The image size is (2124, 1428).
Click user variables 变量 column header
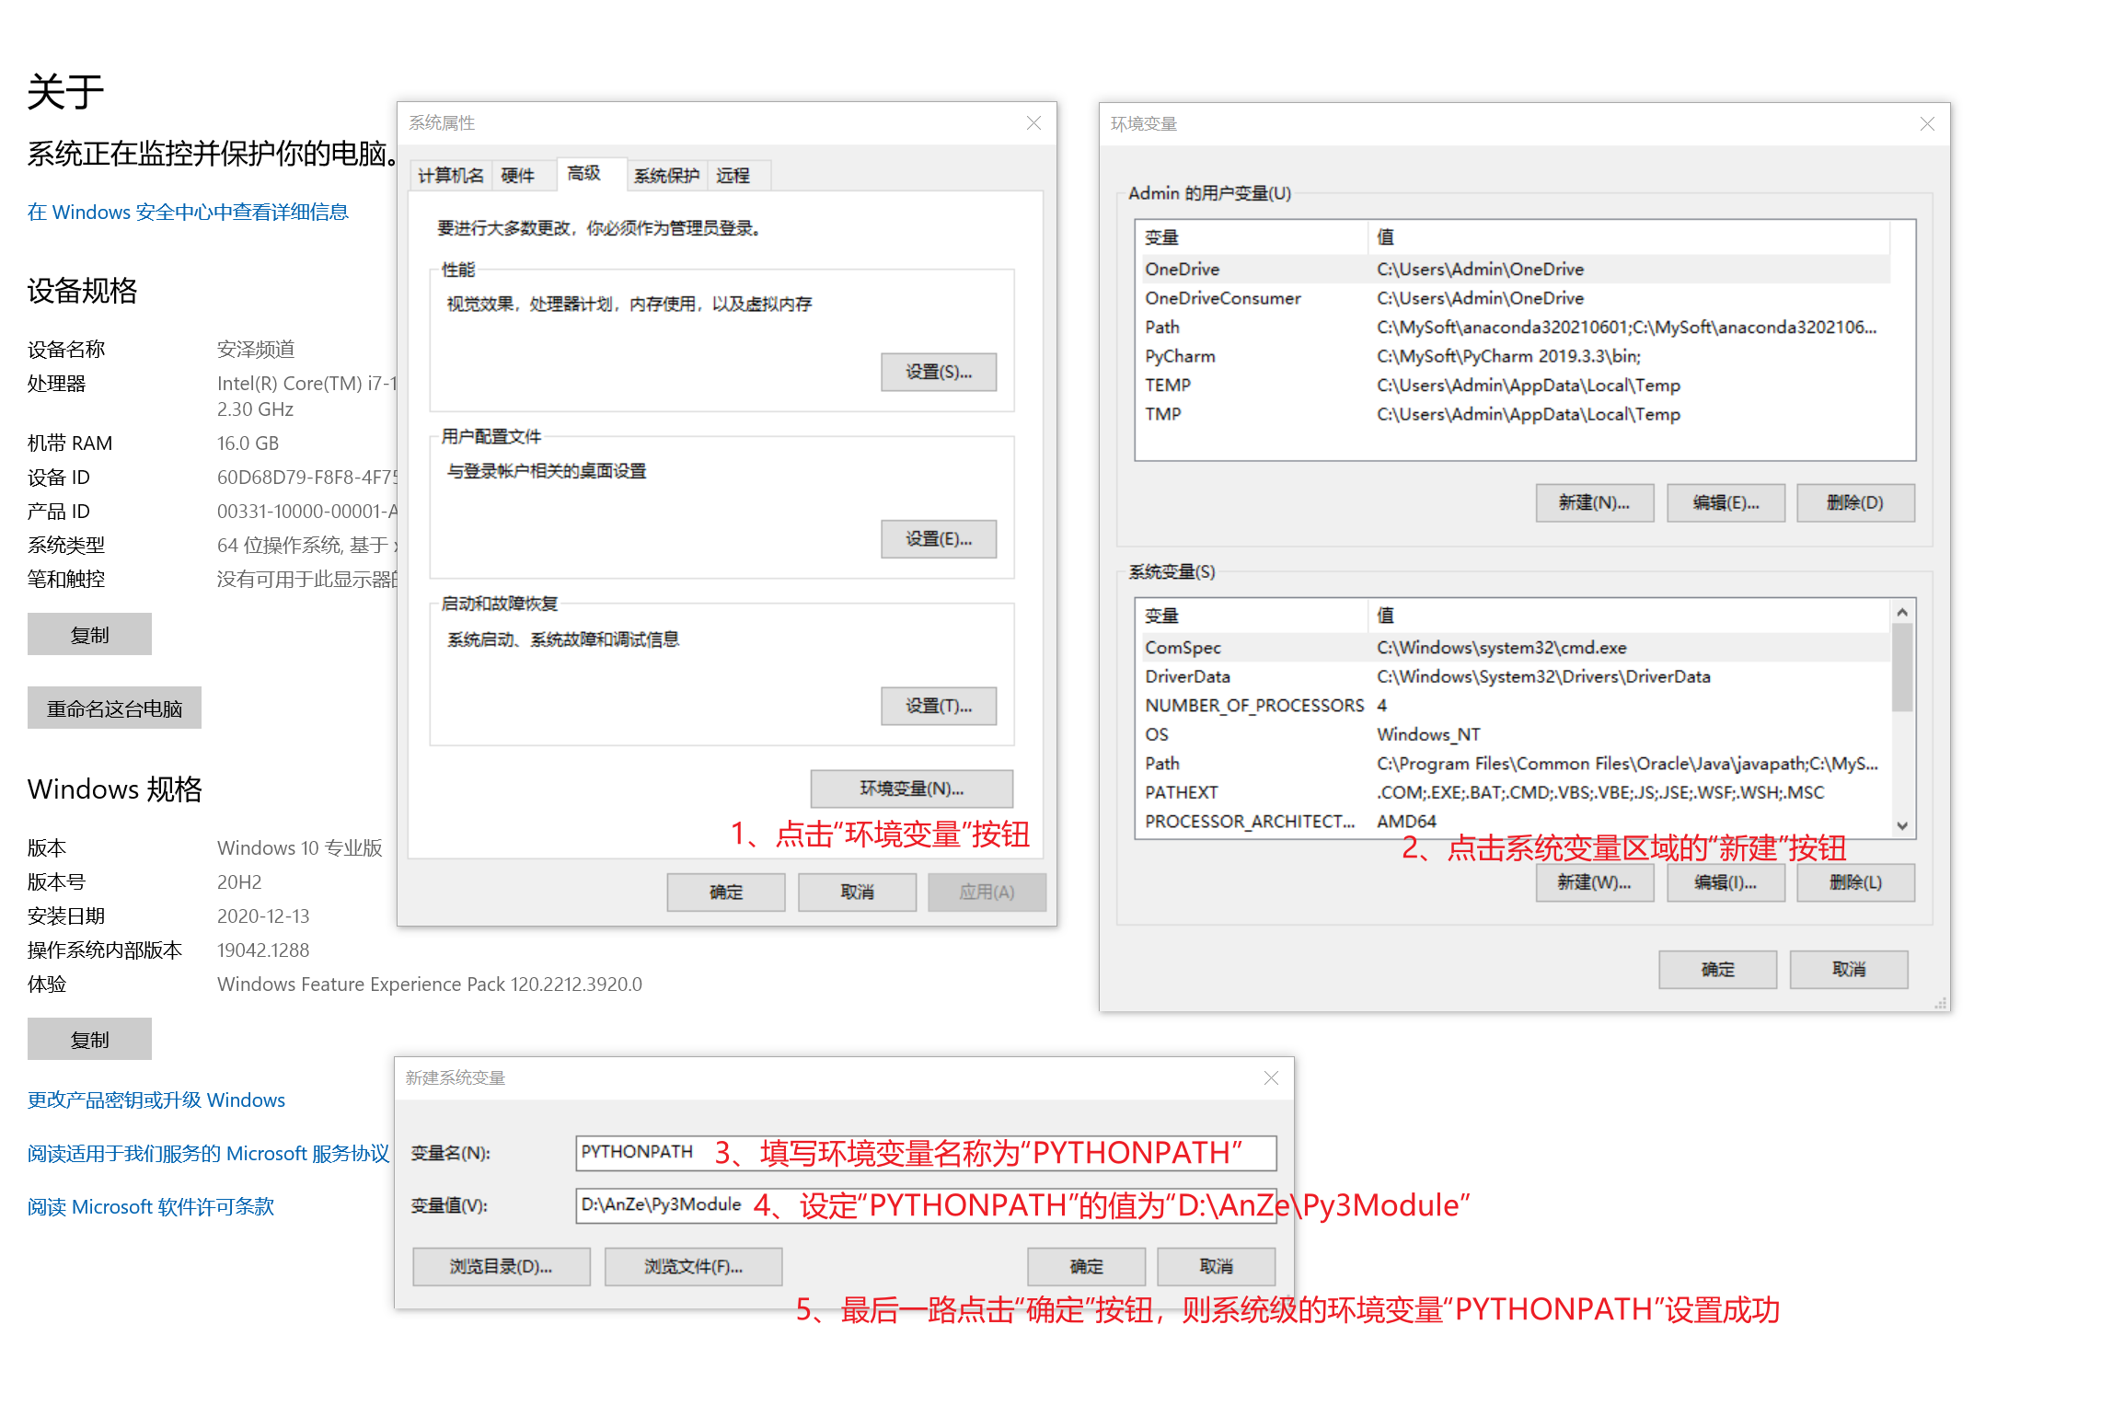1252,237
